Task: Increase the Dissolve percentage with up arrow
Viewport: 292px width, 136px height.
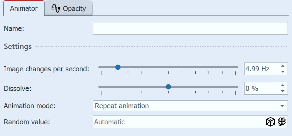Action: tap(283, 86)
